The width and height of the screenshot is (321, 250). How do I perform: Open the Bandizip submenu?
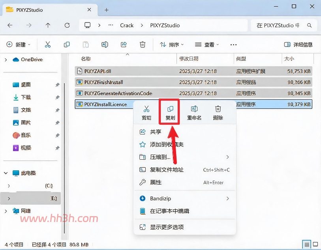click(185, 198)
